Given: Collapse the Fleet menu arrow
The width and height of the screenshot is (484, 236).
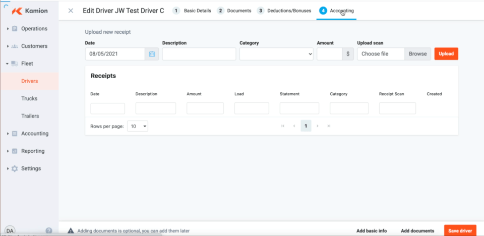Looking at the screenshot, I should (8, 64).
